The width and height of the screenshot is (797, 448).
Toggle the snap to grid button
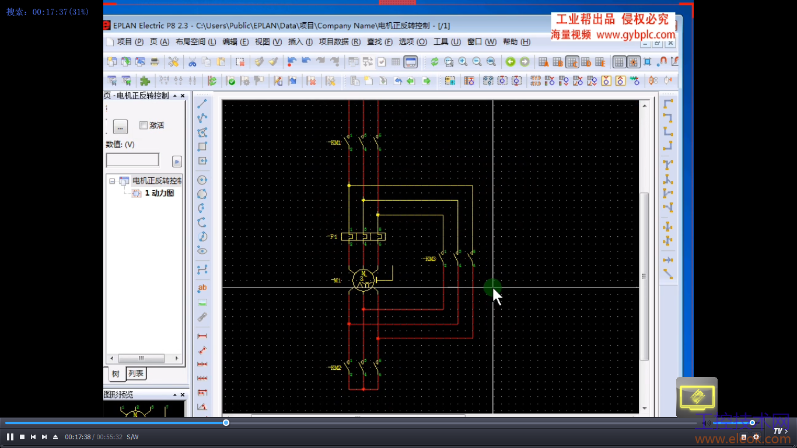point(634,62)
